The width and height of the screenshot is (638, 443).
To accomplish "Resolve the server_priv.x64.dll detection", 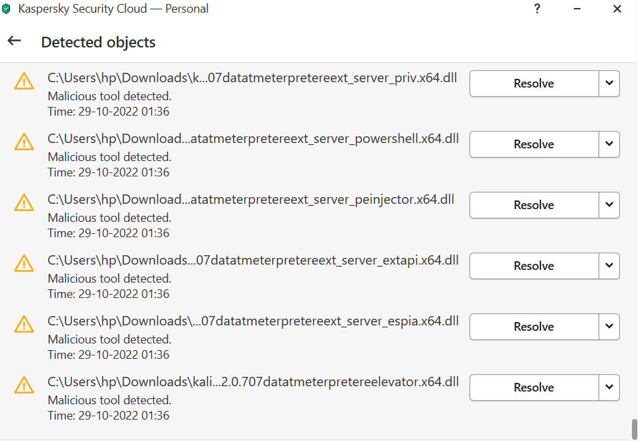I will [534, 84].
